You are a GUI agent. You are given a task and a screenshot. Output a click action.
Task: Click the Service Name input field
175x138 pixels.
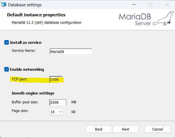click(x=71, y=52)
